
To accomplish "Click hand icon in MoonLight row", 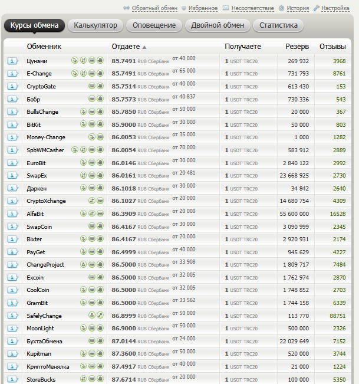I will [100, 328].
